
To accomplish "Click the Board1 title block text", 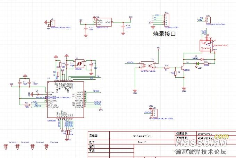I will [142, 142].
